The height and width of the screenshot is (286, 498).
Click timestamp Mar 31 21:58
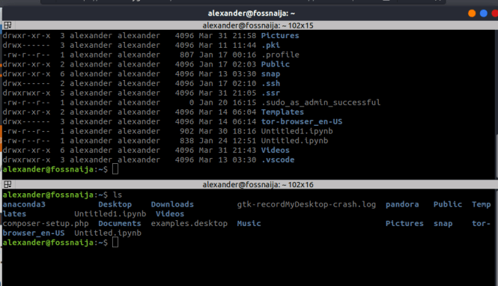pyautogui.click(x=228, y=35)
